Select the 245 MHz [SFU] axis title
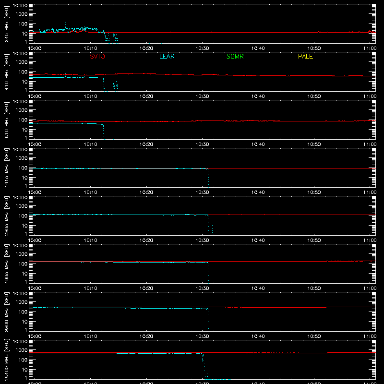The width and height of the screenshot is (384, 384). click(x=7, y=24)
